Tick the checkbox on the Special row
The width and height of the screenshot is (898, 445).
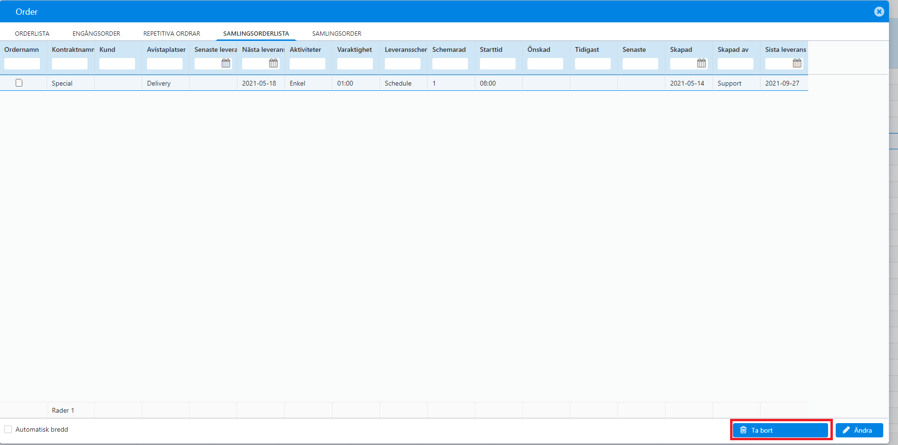tap(19, 83)
